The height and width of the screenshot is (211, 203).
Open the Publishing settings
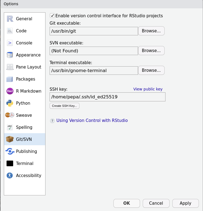[x=25, y=151]
